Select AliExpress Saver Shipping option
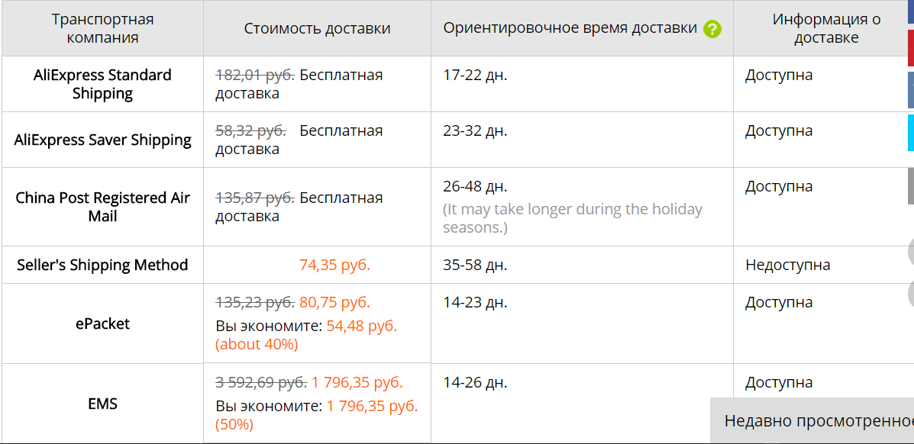The height and width of the screenshot is (444, 914). (x=102, y=140)
